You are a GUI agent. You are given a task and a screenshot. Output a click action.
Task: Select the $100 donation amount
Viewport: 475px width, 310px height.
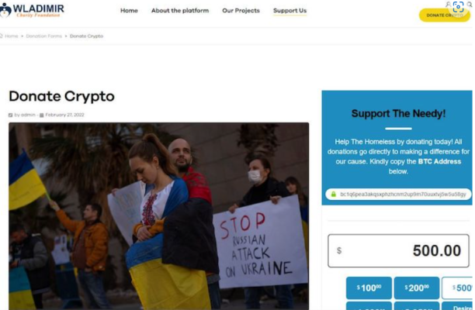pos(369,288)
